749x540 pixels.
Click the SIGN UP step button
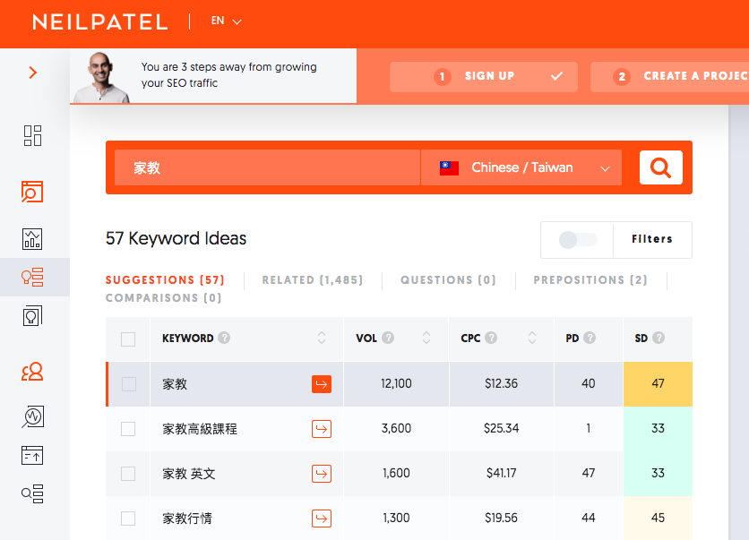pos(484,77)
